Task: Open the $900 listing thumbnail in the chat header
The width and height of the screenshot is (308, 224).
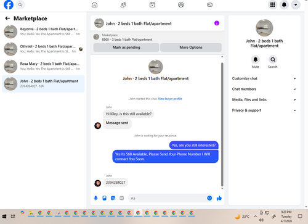Action: point(96,37)
